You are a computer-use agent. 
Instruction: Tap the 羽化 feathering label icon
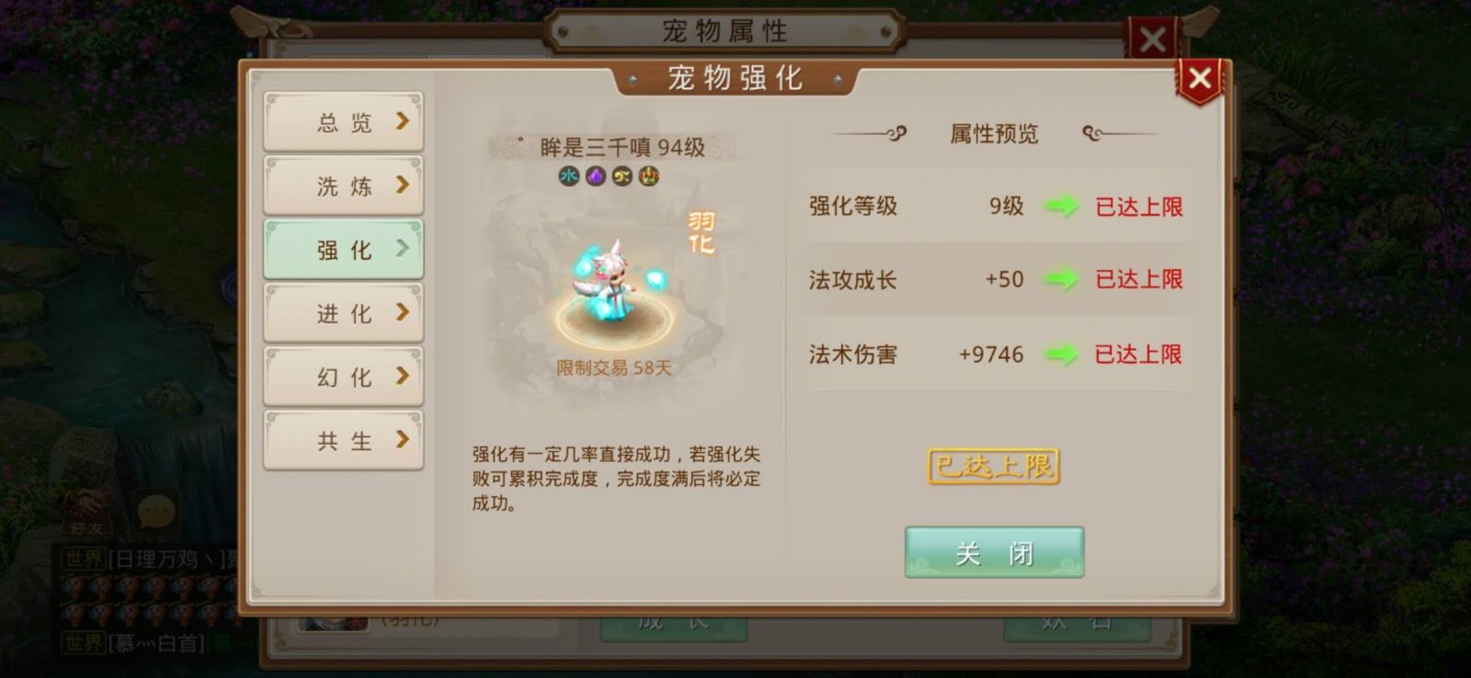[701, 232]
